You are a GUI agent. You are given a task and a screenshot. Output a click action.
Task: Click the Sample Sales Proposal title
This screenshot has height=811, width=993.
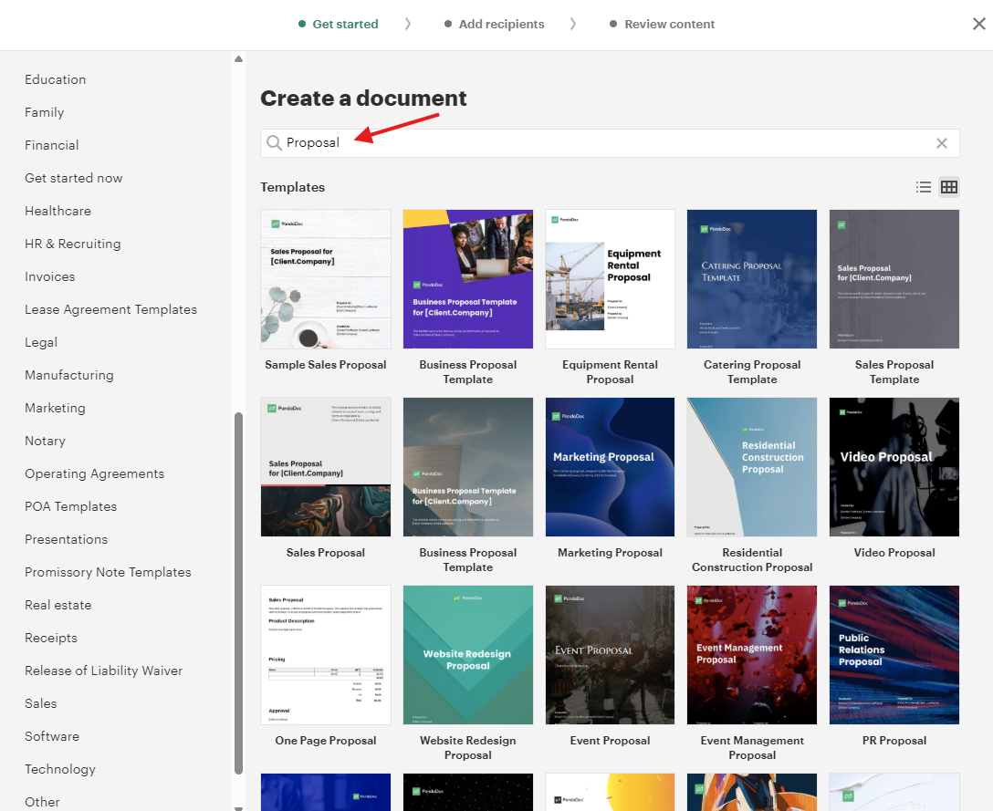(326, 365)
